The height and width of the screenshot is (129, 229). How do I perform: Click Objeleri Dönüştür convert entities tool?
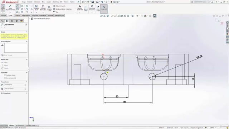(x=43, y=8)
